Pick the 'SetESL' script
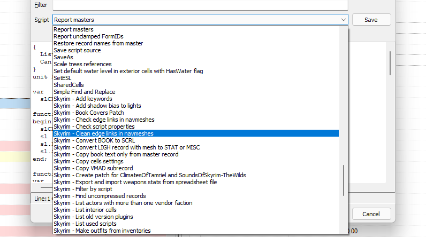 (196, 78)
